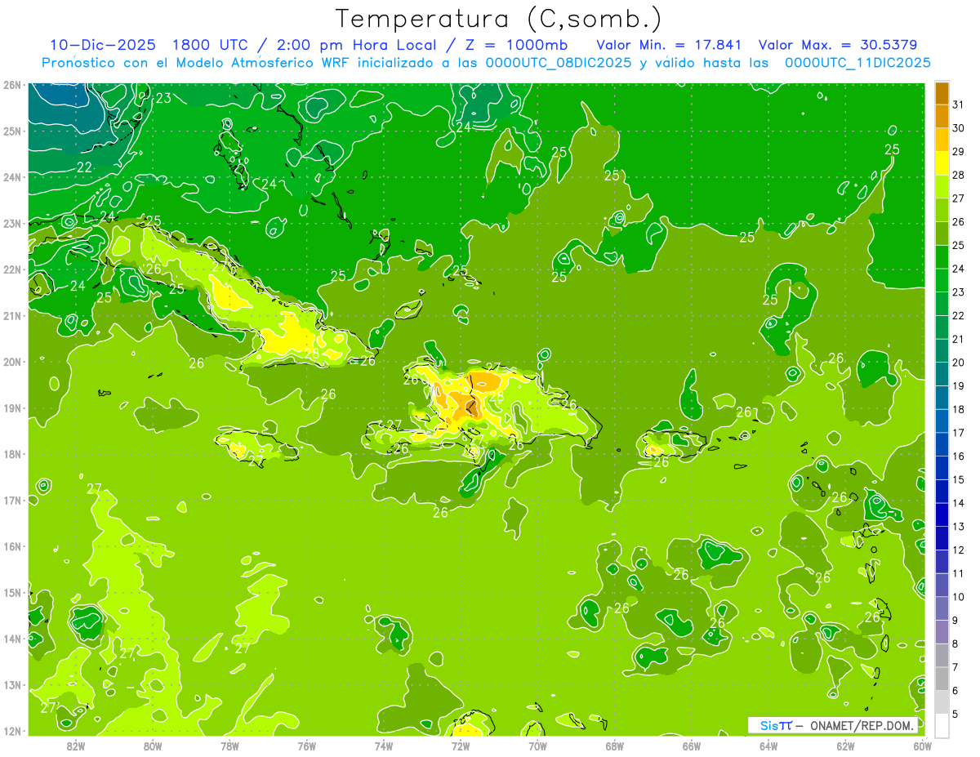Click the 17N latitude axis label
980x757 pixels.
(x=11, y=500)
